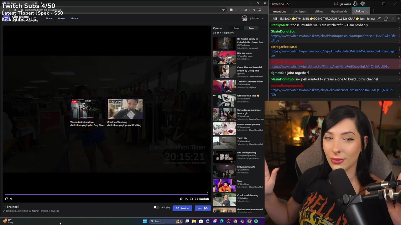This screenshot has width=401, height=225.
Task: Click the danioskam channel link below the clip
Action: click(11, 211)
